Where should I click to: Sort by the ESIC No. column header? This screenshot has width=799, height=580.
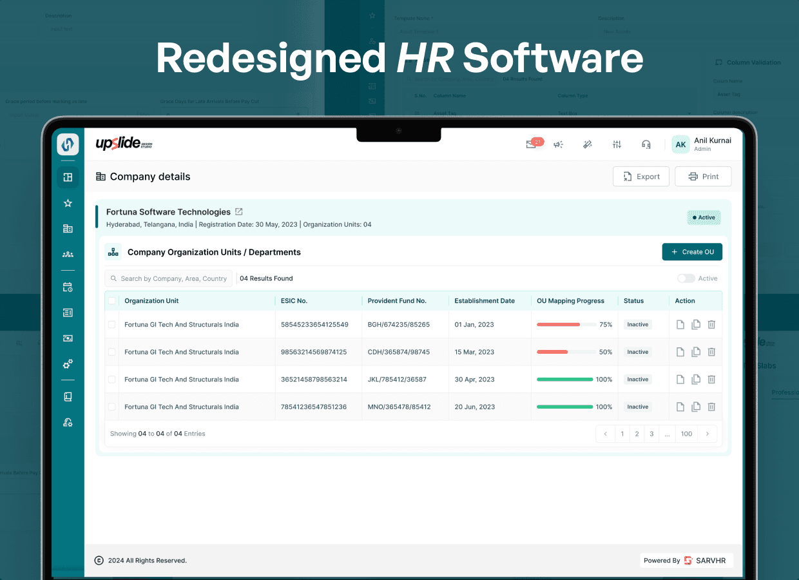click(294, 301)
